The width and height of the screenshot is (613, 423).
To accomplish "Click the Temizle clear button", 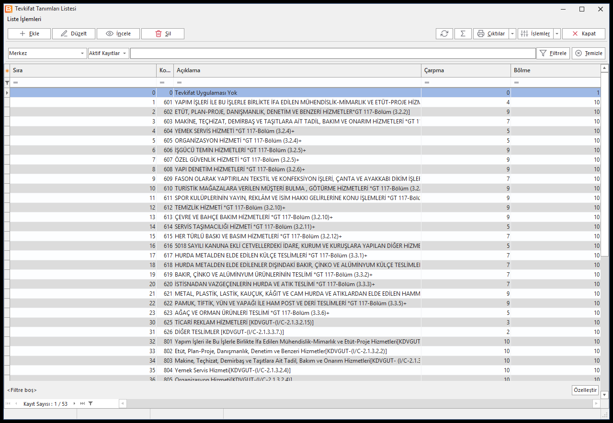I will click(589, 53).
